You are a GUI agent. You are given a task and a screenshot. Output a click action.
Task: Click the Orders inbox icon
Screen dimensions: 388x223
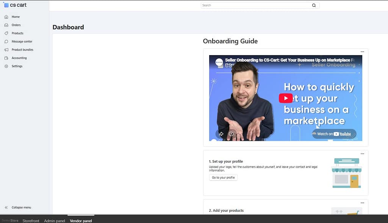coord(6,25)
